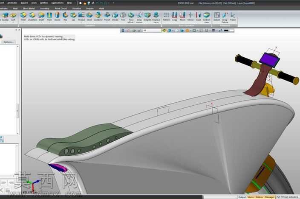Click the Output button in status bar
The width and height of the screenshot is (300, 199).
[x=242, y=197]
